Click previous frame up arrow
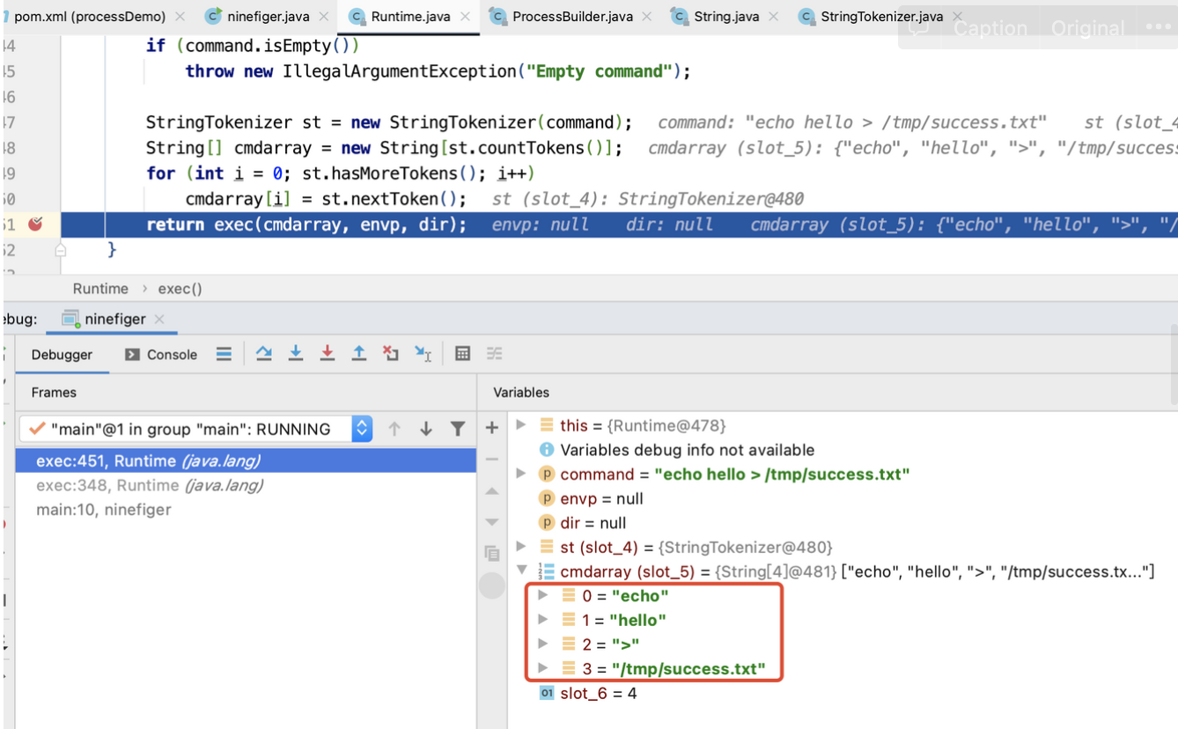 point(394,429)
